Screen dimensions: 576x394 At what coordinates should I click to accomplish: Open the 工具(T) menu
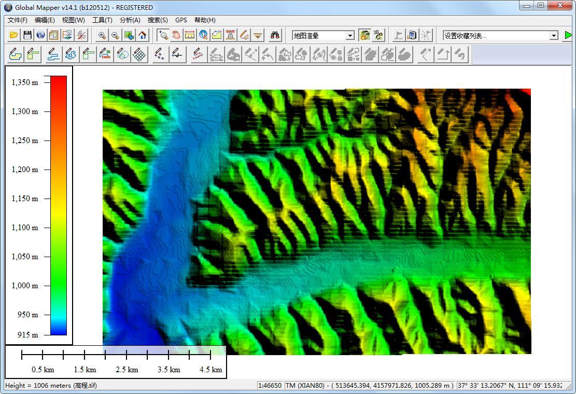click(102, 20)
